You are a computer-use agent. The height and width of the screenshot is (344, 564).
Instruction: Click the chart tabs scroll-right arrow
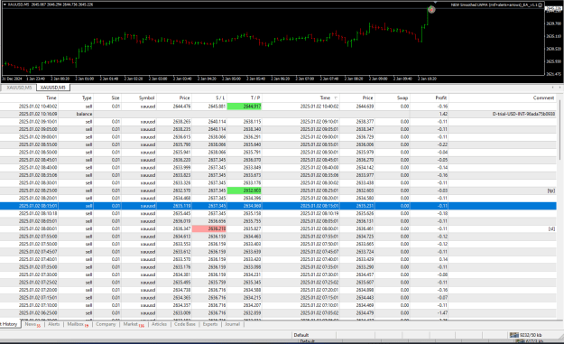[x=559, y=88]
